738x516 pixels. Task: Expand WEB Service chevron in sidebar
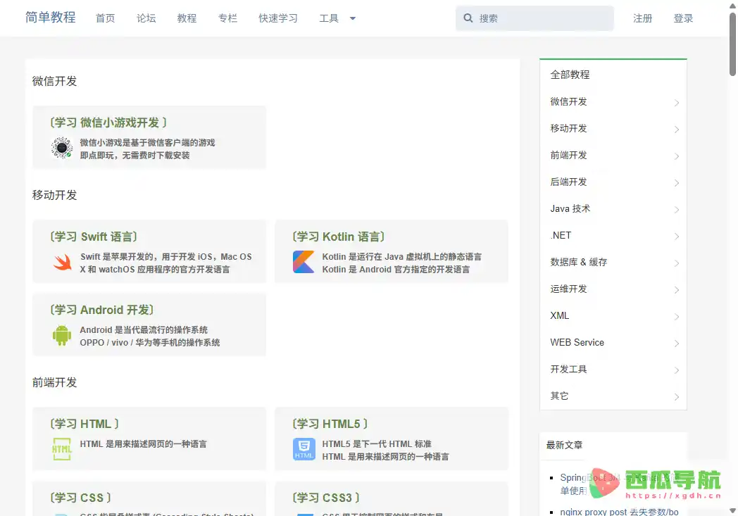[x=676, y=344]
